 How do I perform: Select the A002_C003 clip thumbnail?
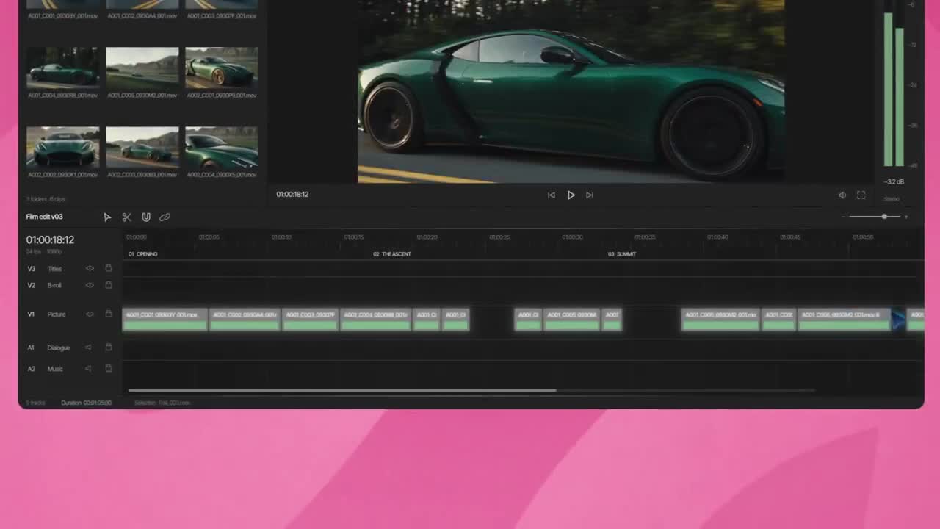(x=142, y=147)
